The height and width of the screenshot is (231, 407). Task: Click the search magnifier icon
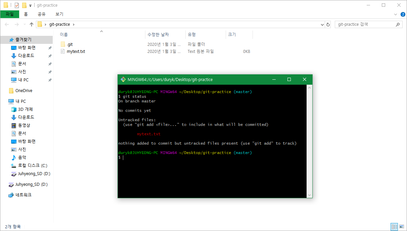(398, 24)
